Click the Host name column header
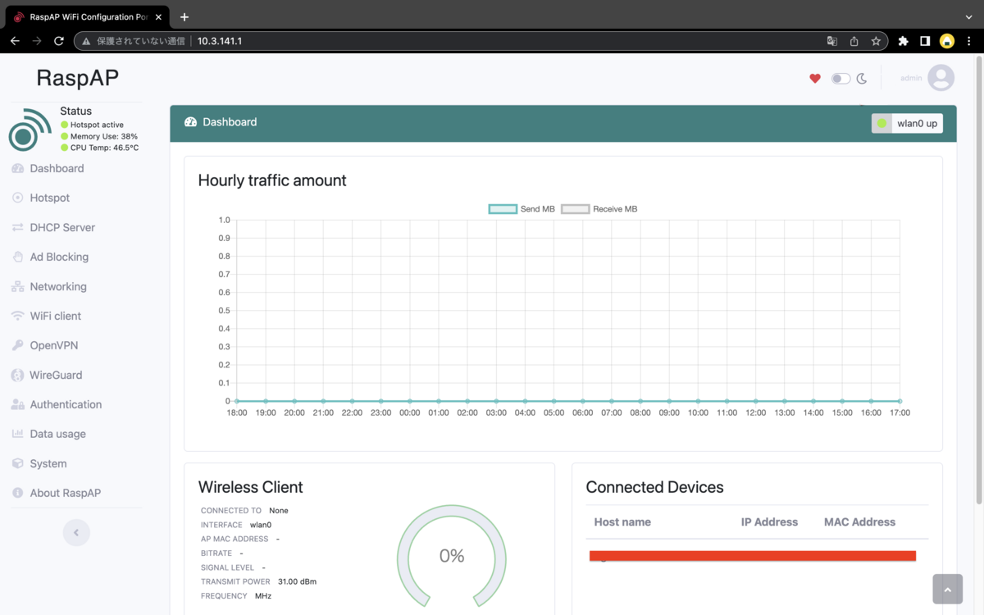The image size is (984, 615). (622, 522)
